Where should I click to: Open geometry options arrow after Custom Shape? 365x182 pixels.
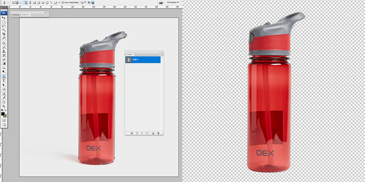[59, 2]
